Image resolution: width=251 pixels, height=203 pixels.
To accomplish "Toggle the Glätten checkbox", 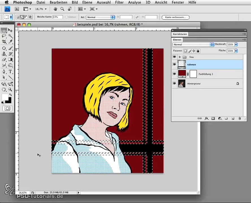I will pyautogui.click(x=66, y=17).
